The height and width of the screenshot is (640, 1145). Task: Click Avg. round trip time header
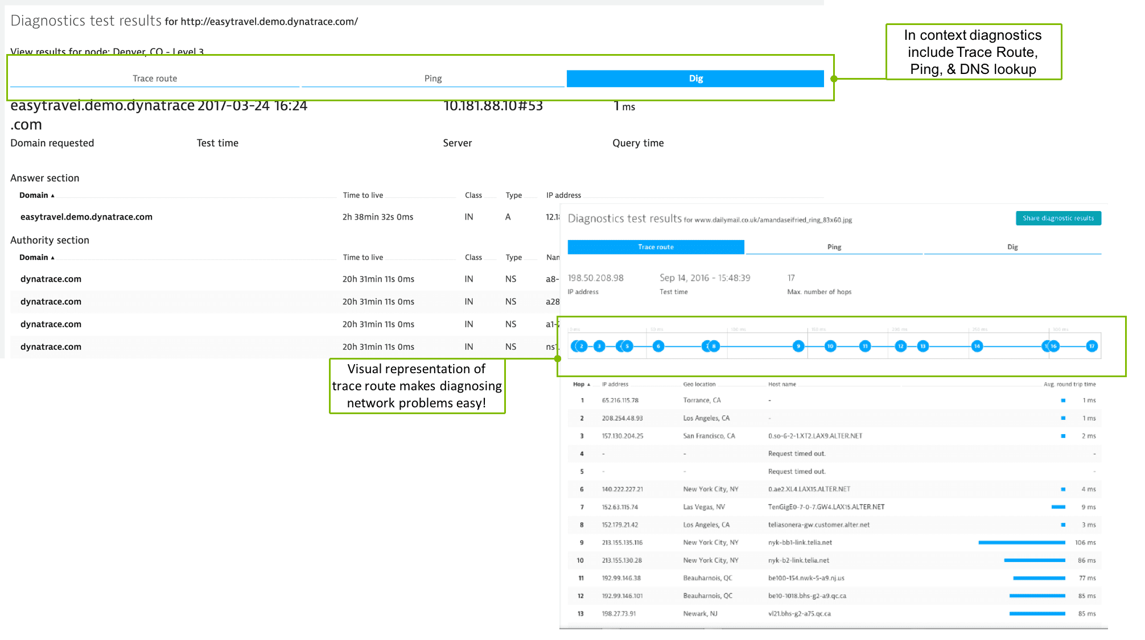coord(1070,385)
